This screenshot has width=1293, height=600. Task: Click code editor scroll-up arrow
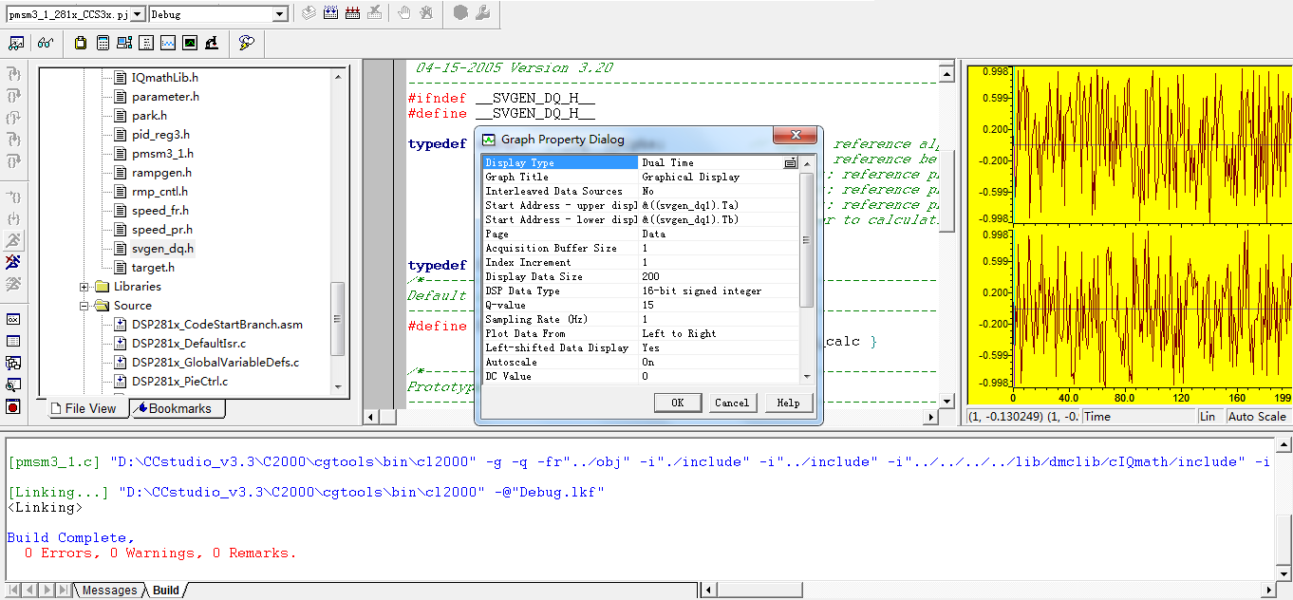[946, 73]
